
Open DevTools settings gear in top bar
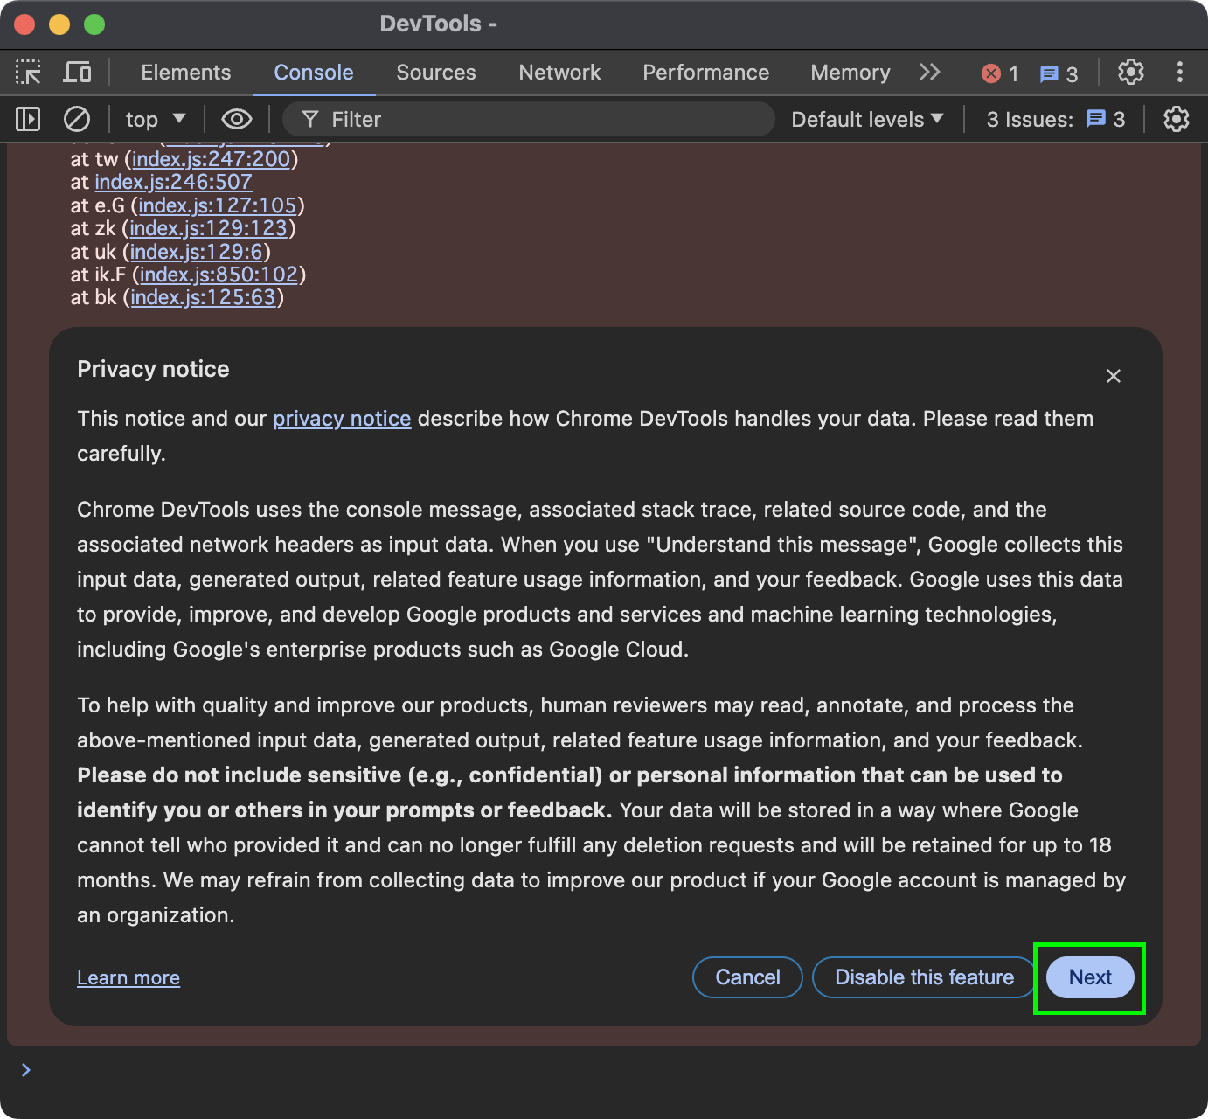1131,73
